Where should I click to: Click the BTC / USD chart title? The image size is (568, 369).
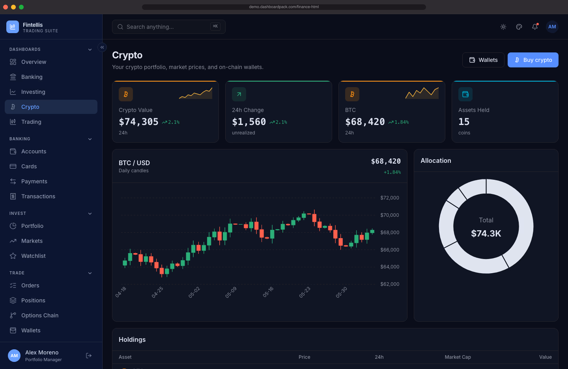(x=134, y=163)
